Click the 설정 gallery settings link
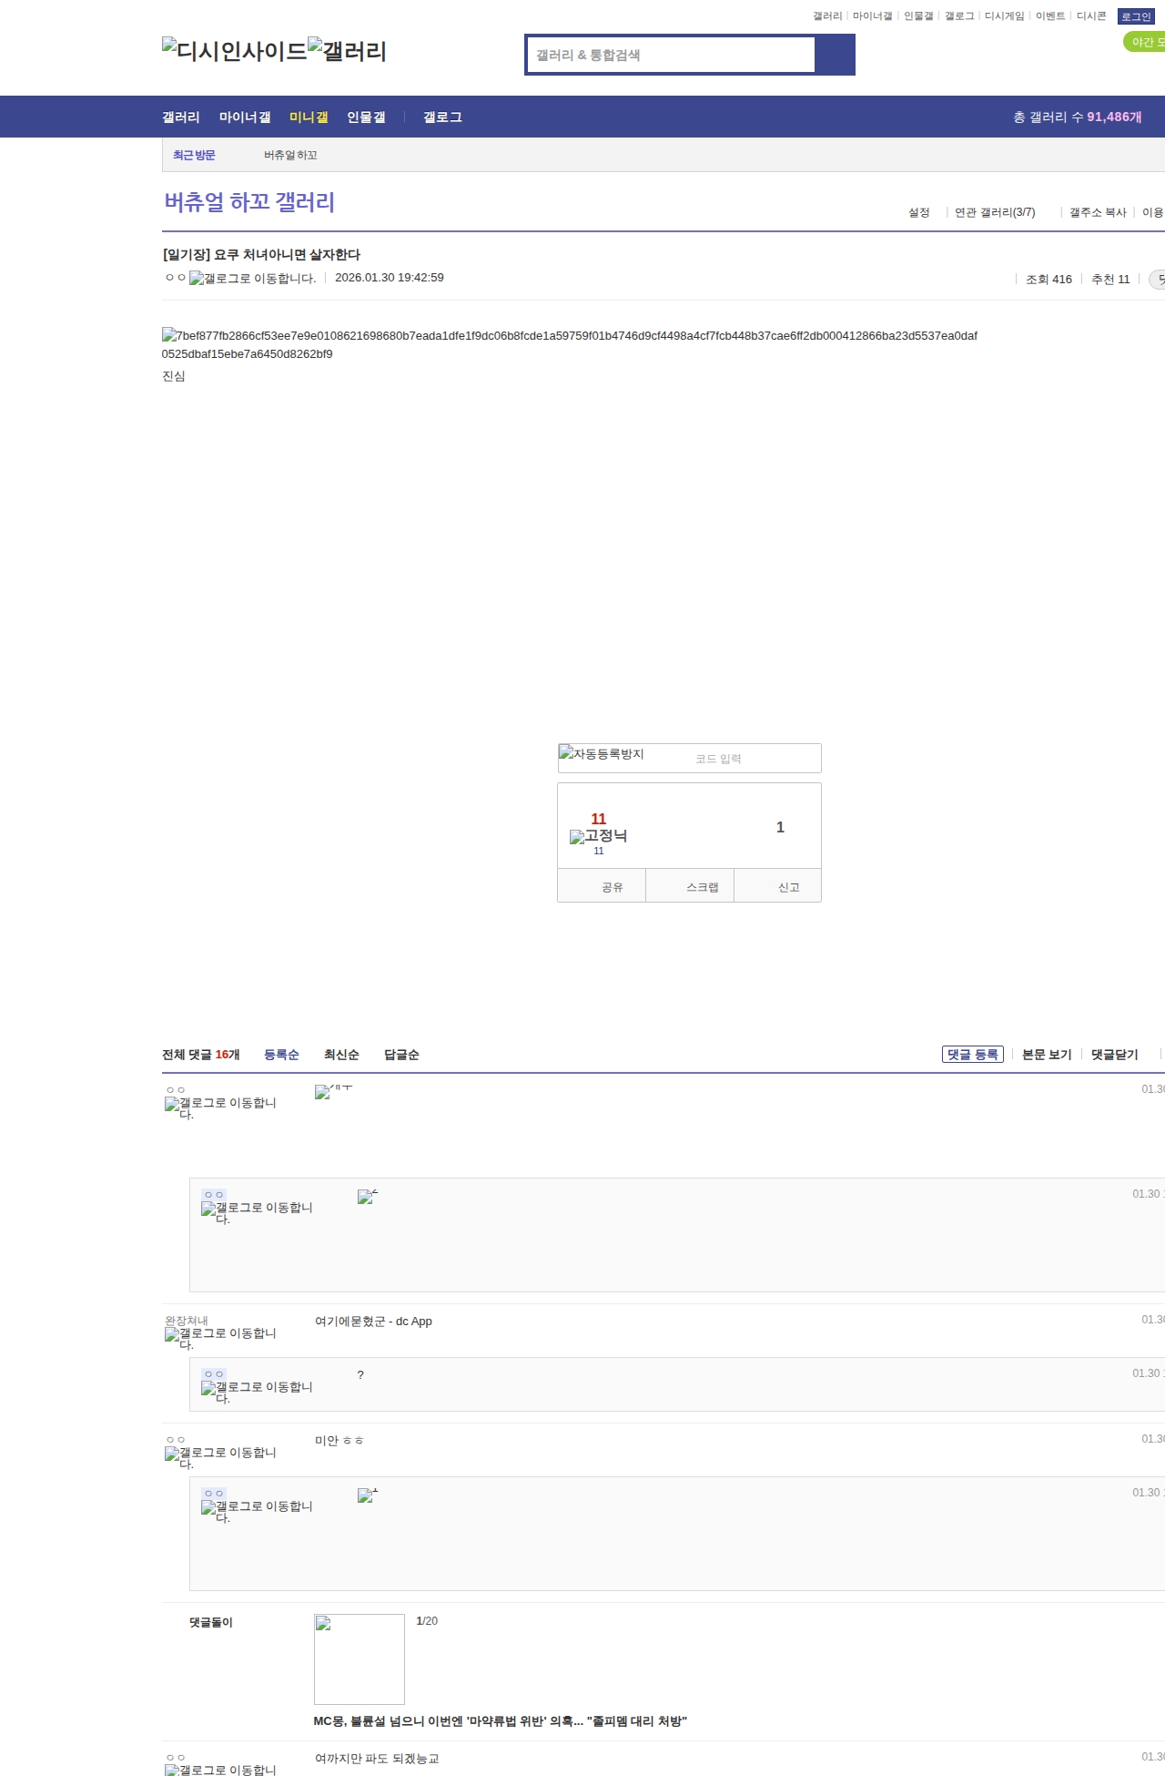 [918, 212]
